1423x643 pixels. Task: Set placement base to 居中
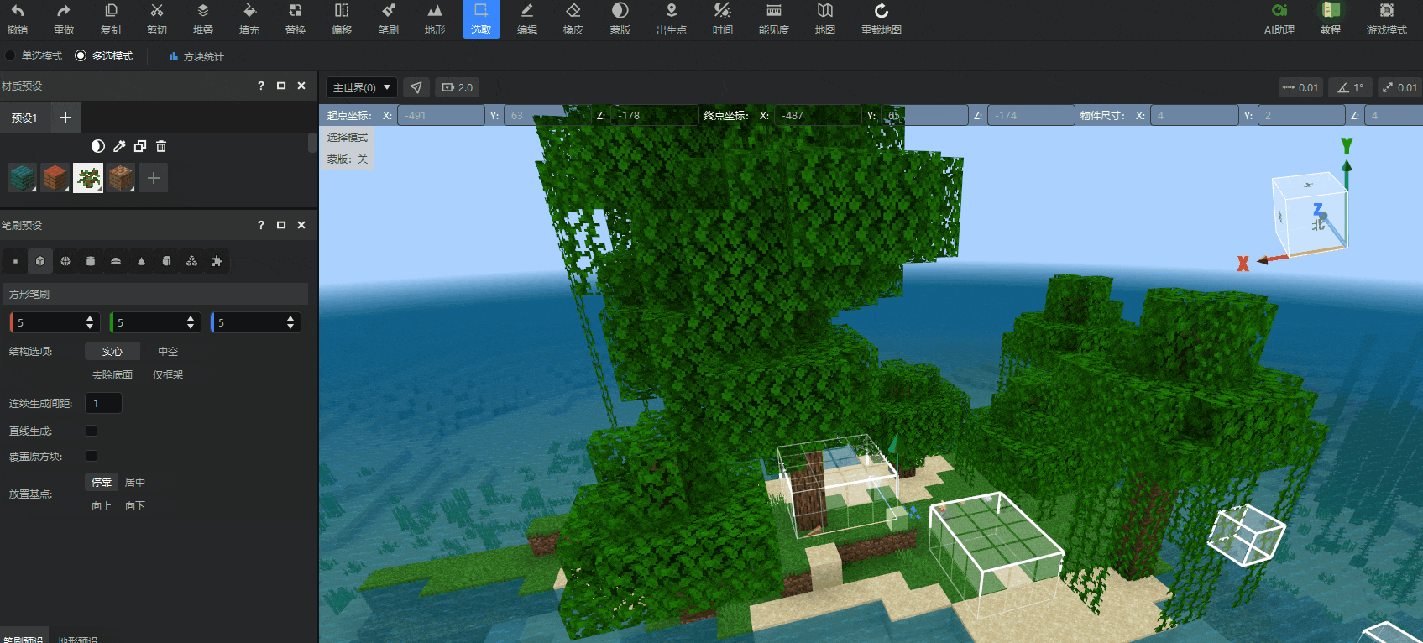[135, 482]
